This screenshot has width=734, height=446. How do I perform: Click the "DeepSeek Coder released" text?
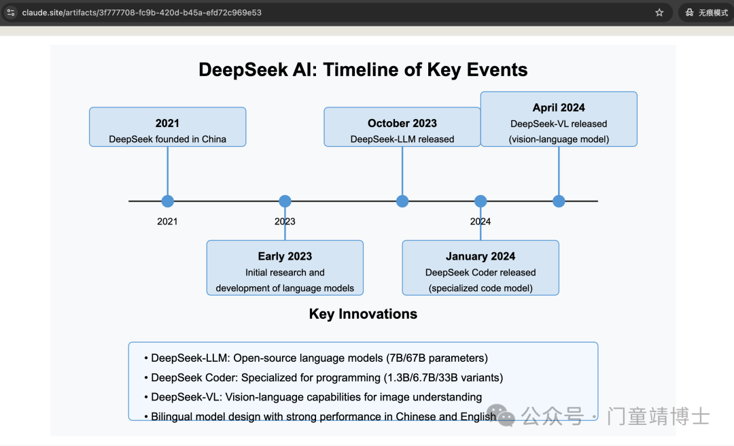tap(480, 272)
